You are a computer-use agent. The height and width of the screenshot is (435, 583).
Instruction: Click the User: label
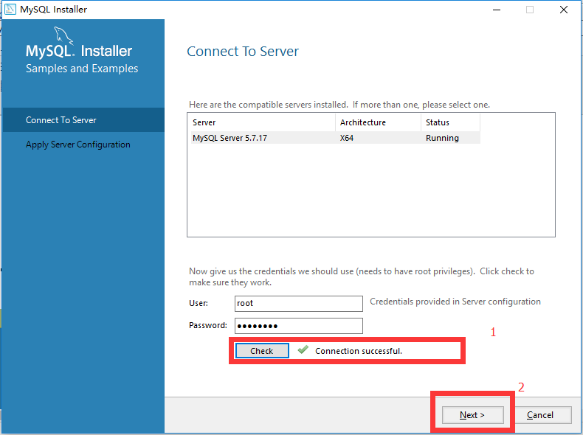(199, 303)
